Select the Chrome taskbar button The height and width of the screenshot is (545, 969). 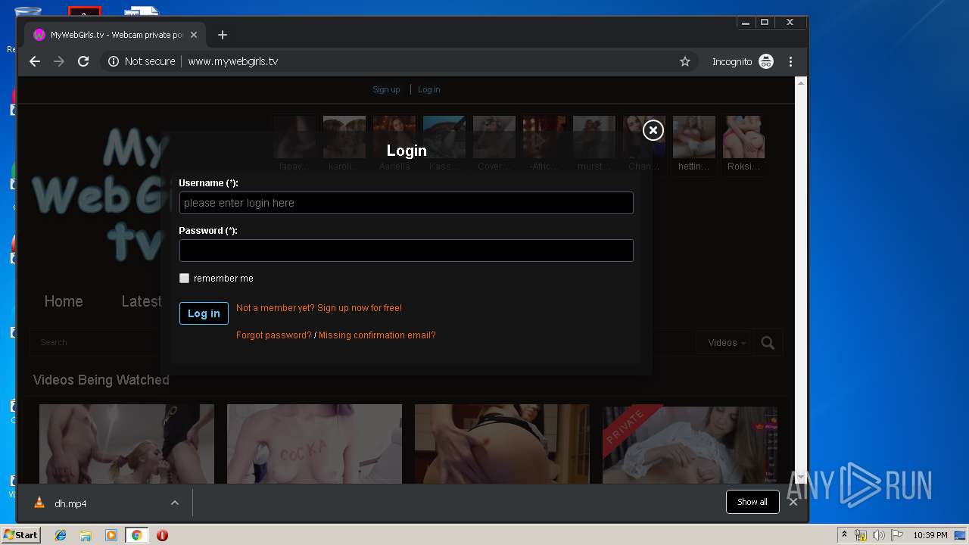tap(136, 535)
